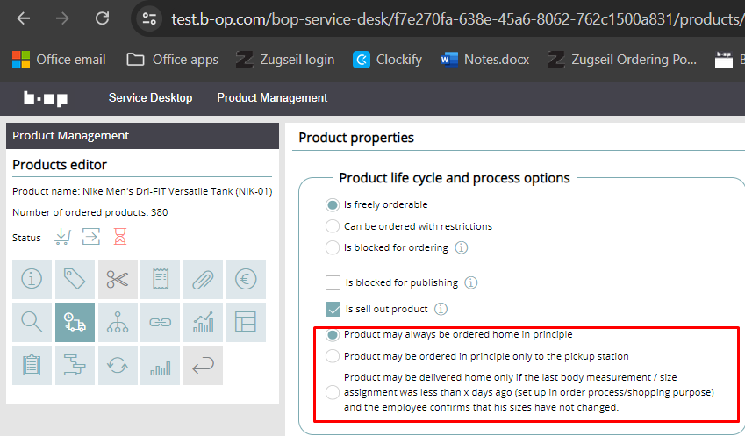
Task: Uncheck the "Is sell out product" checkbox
Action: [333, 309]
